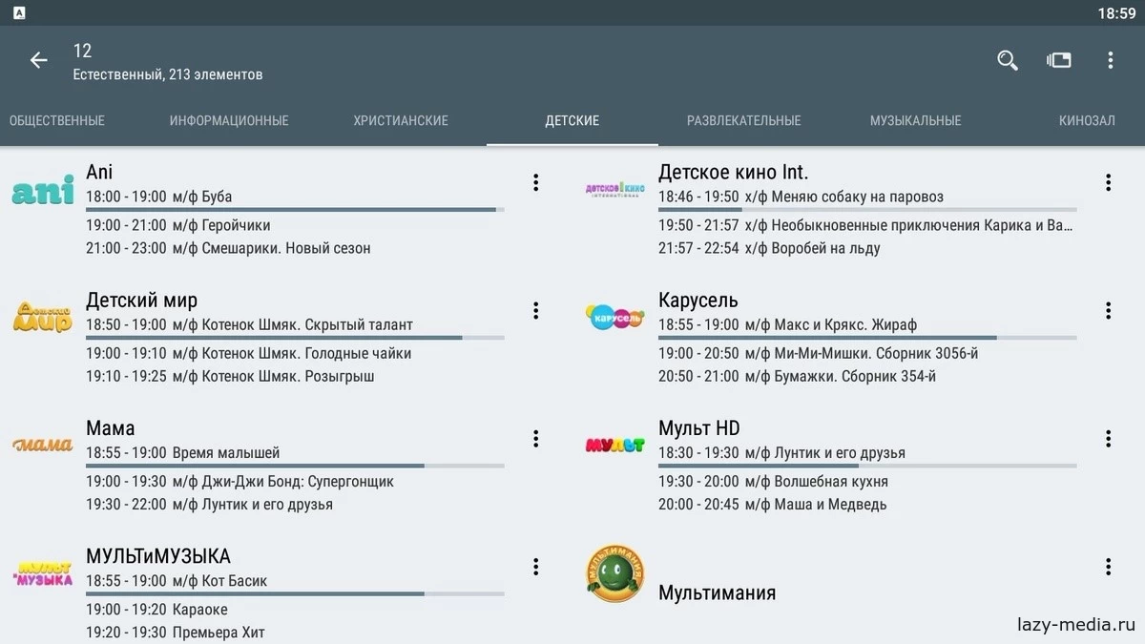Screen dimensions: 1145x644
Task: Select 'м/ф Кот Басик' program
Action: [220, 580]
